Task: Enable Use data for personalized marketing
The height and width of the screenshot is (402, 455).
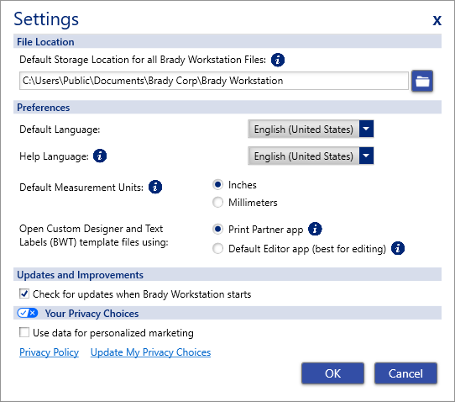Action: (24, 332)
